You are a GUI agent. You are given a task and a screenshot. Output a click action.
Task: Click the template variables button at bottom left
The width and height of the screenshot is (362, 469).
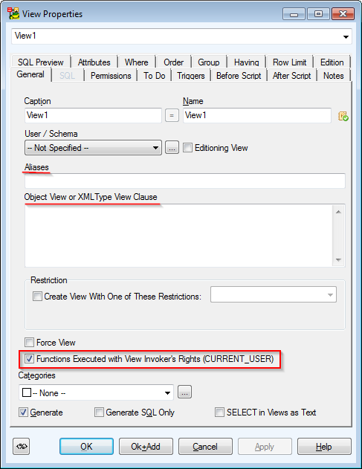22,446
